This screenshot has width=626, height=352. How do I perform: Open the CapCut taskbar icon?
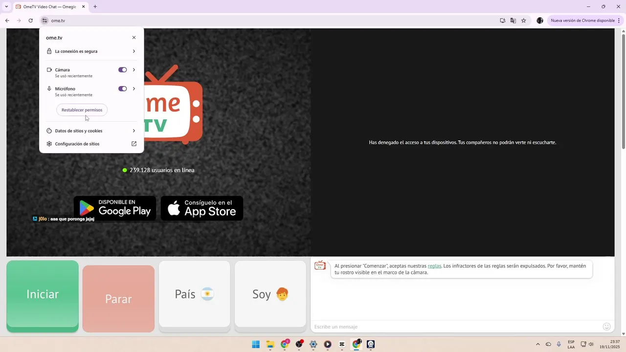pyautogui.click(x=342, y=344)
